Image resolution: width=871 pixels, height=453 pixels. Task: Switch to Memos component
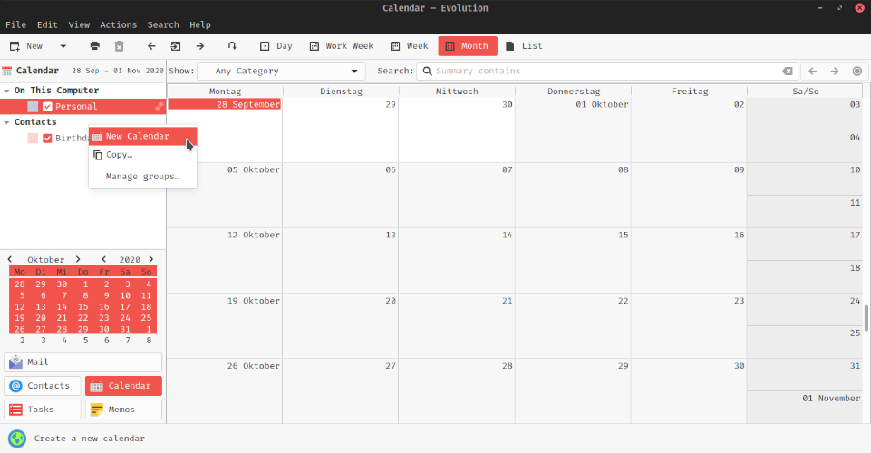[123, 410]
